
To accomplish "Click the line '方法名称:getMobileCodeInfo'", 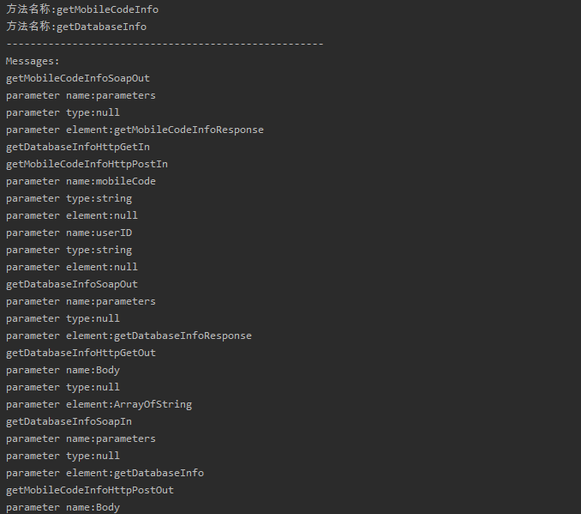I will [81, 9].
